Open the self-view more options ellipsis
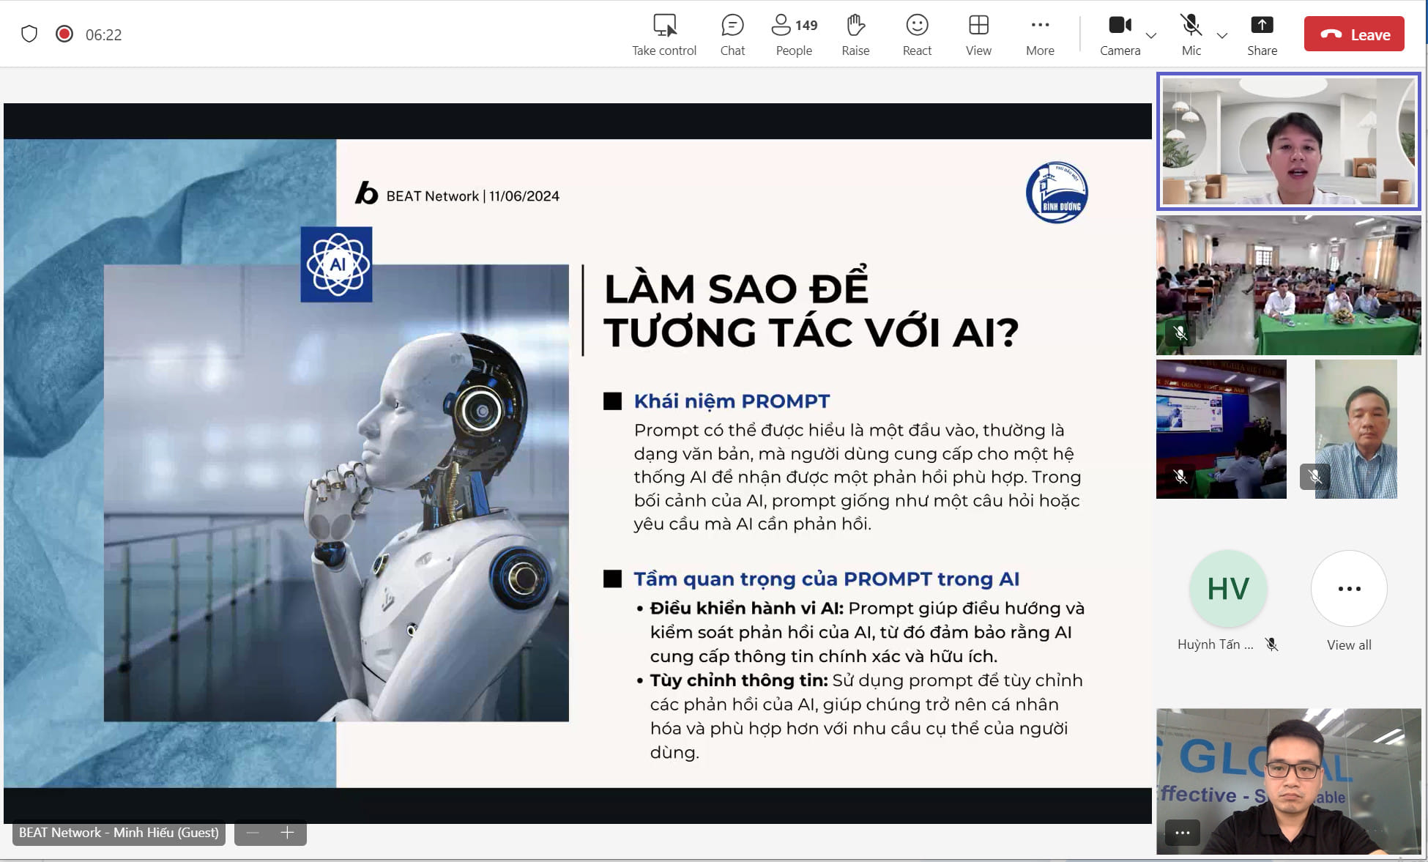The image size is (1428, 862). tap(1182, 833)
